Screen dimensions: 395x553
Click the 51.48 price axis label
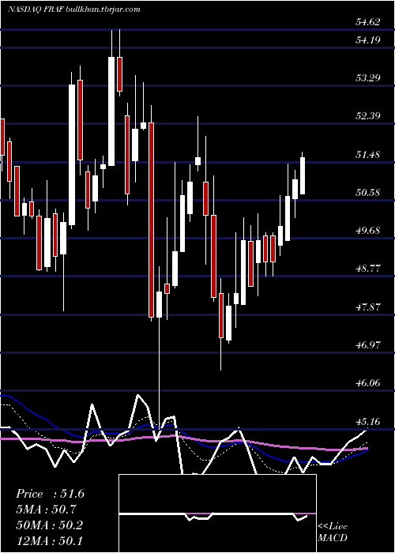tap(368, 154)
